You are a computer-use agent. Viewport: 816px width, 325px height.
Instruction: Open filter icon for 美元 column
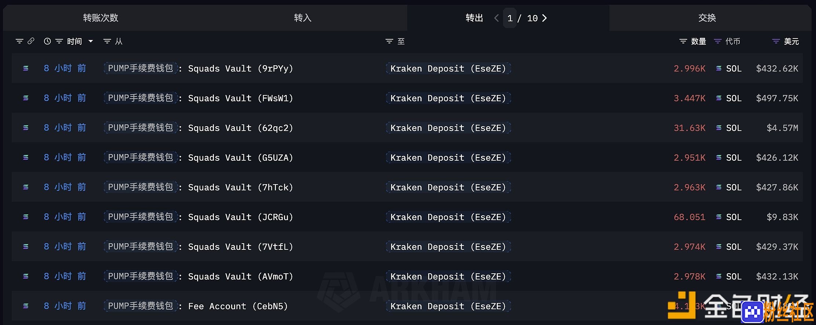(x=776, y=41)
